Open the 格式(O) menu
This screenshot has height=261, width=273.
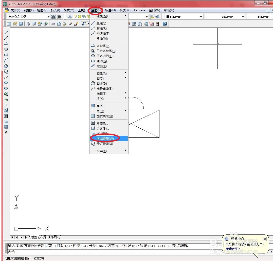tap(69, 10)
